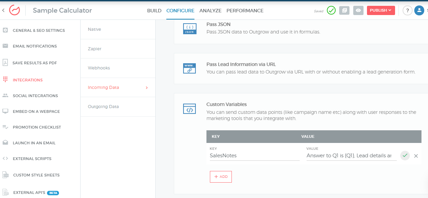
Task: Click the gear icon beside General & SEO
Action: click(x=5, y=30)
